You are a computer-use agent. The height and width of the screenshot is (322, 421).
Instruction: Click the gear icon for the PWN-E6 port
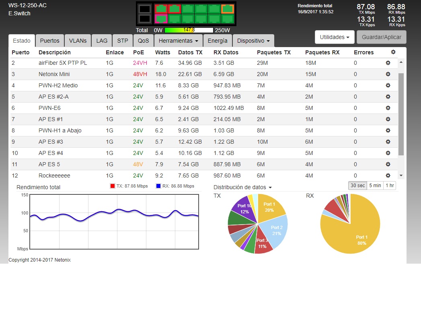[388, 108]
